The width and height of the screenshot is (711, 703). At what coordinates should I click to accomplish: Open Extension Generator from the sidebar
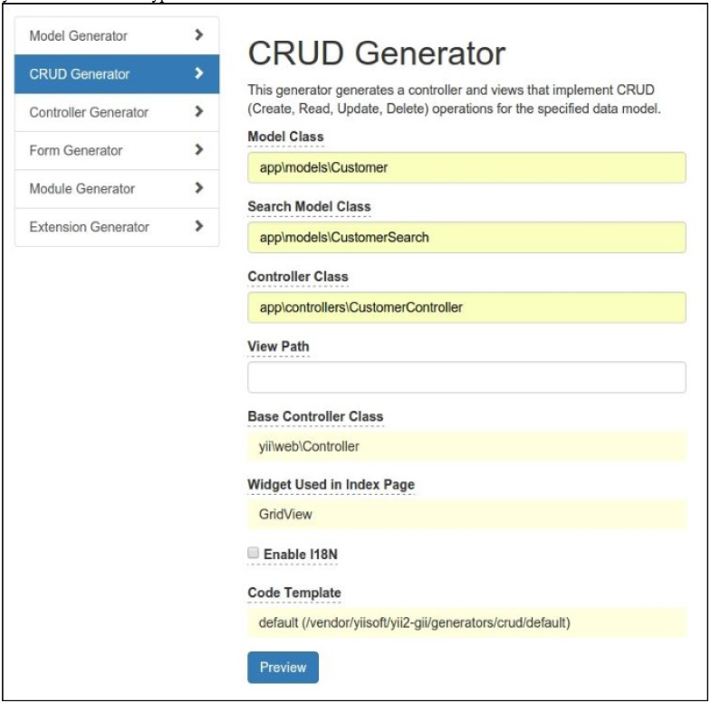pos(117,227)
